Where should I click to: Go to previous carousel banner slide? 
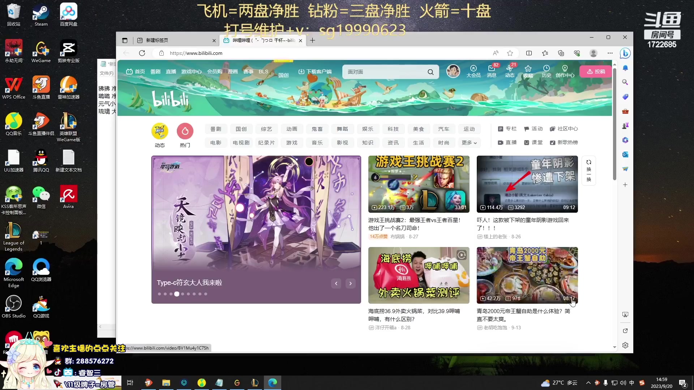coord(336,283)
